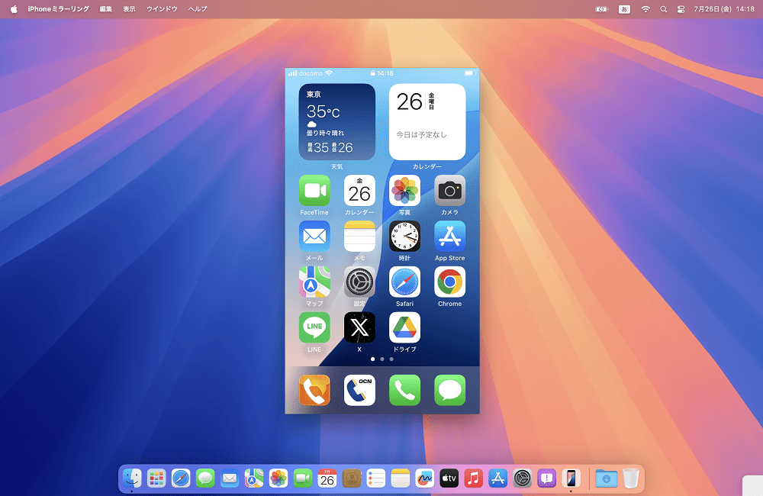This screenshot has height=496, width=763.
Task: Open Maps from the Mac Dock
Action: point(254,478)
